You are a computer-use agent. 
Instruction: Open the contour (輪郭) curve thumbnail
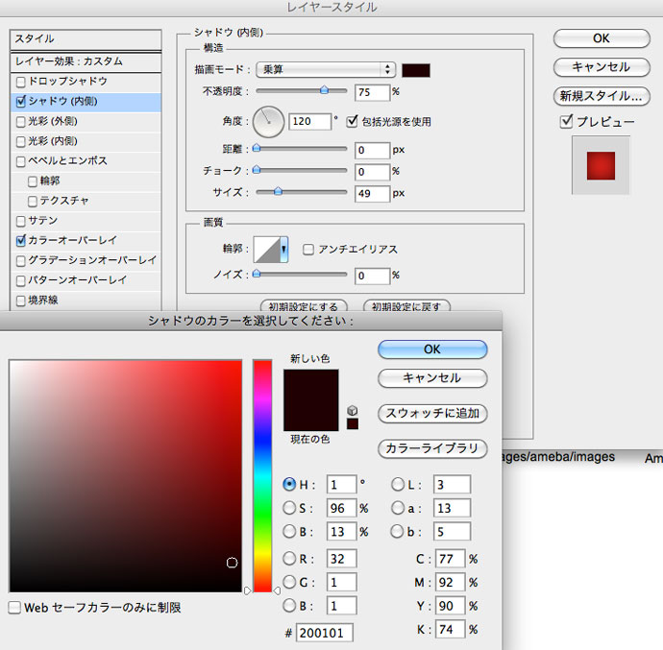pyautogui.click(x=266, y=250)
